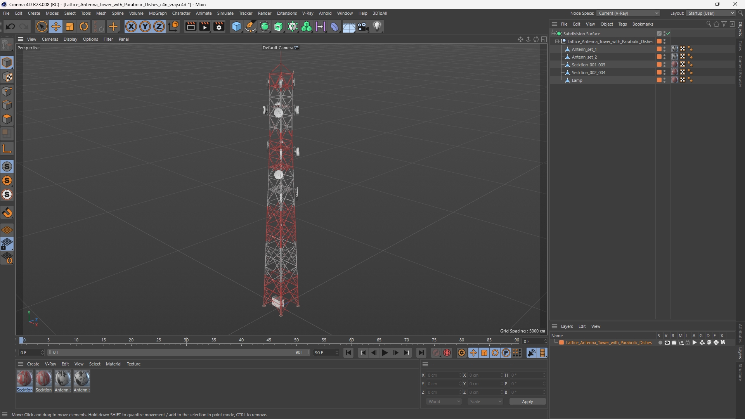Image resolution: width=745 pixels, height=419 pixels.
Task: Toggle Autokeying button
Action: pyautogui.click(x=447, y=353)
